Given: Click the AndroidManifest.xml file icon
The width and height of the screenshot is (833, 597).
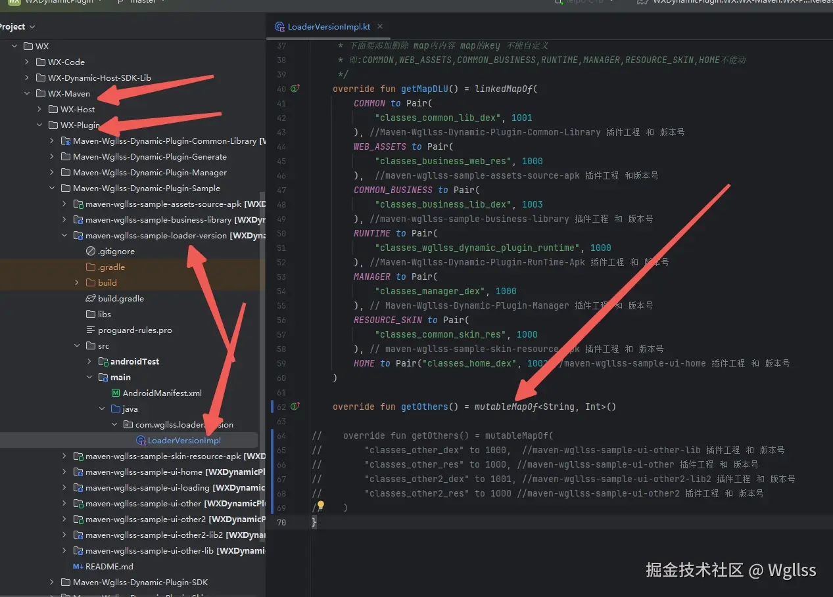Looking at the screenshot, I should click(116, 393).
